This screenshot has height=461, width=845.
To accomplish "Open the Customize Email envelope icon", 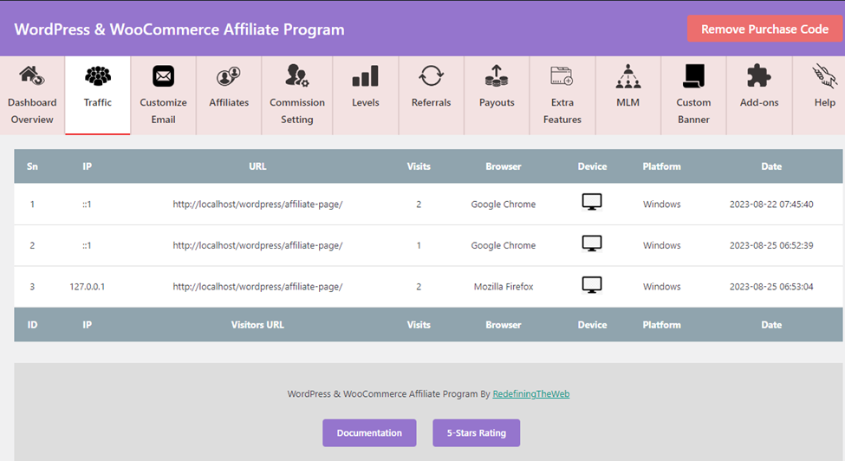I will point(163,76).
